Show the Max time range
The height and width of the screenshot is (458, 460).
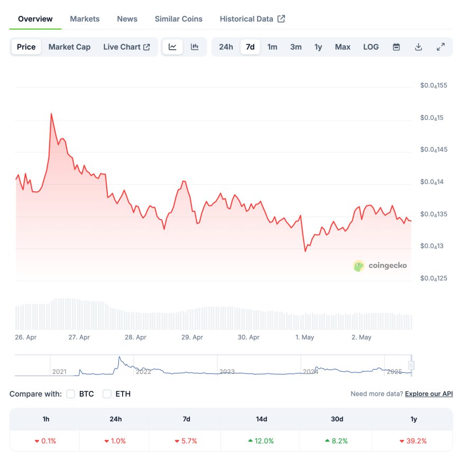(343, 47)
